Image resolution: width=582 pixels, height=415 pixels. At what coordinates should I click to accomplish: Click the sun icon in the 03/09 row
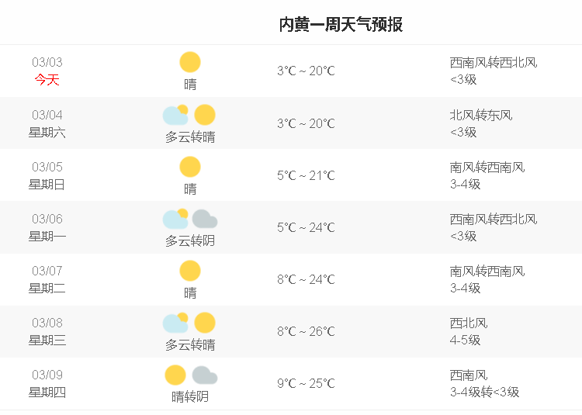(175, 375)
